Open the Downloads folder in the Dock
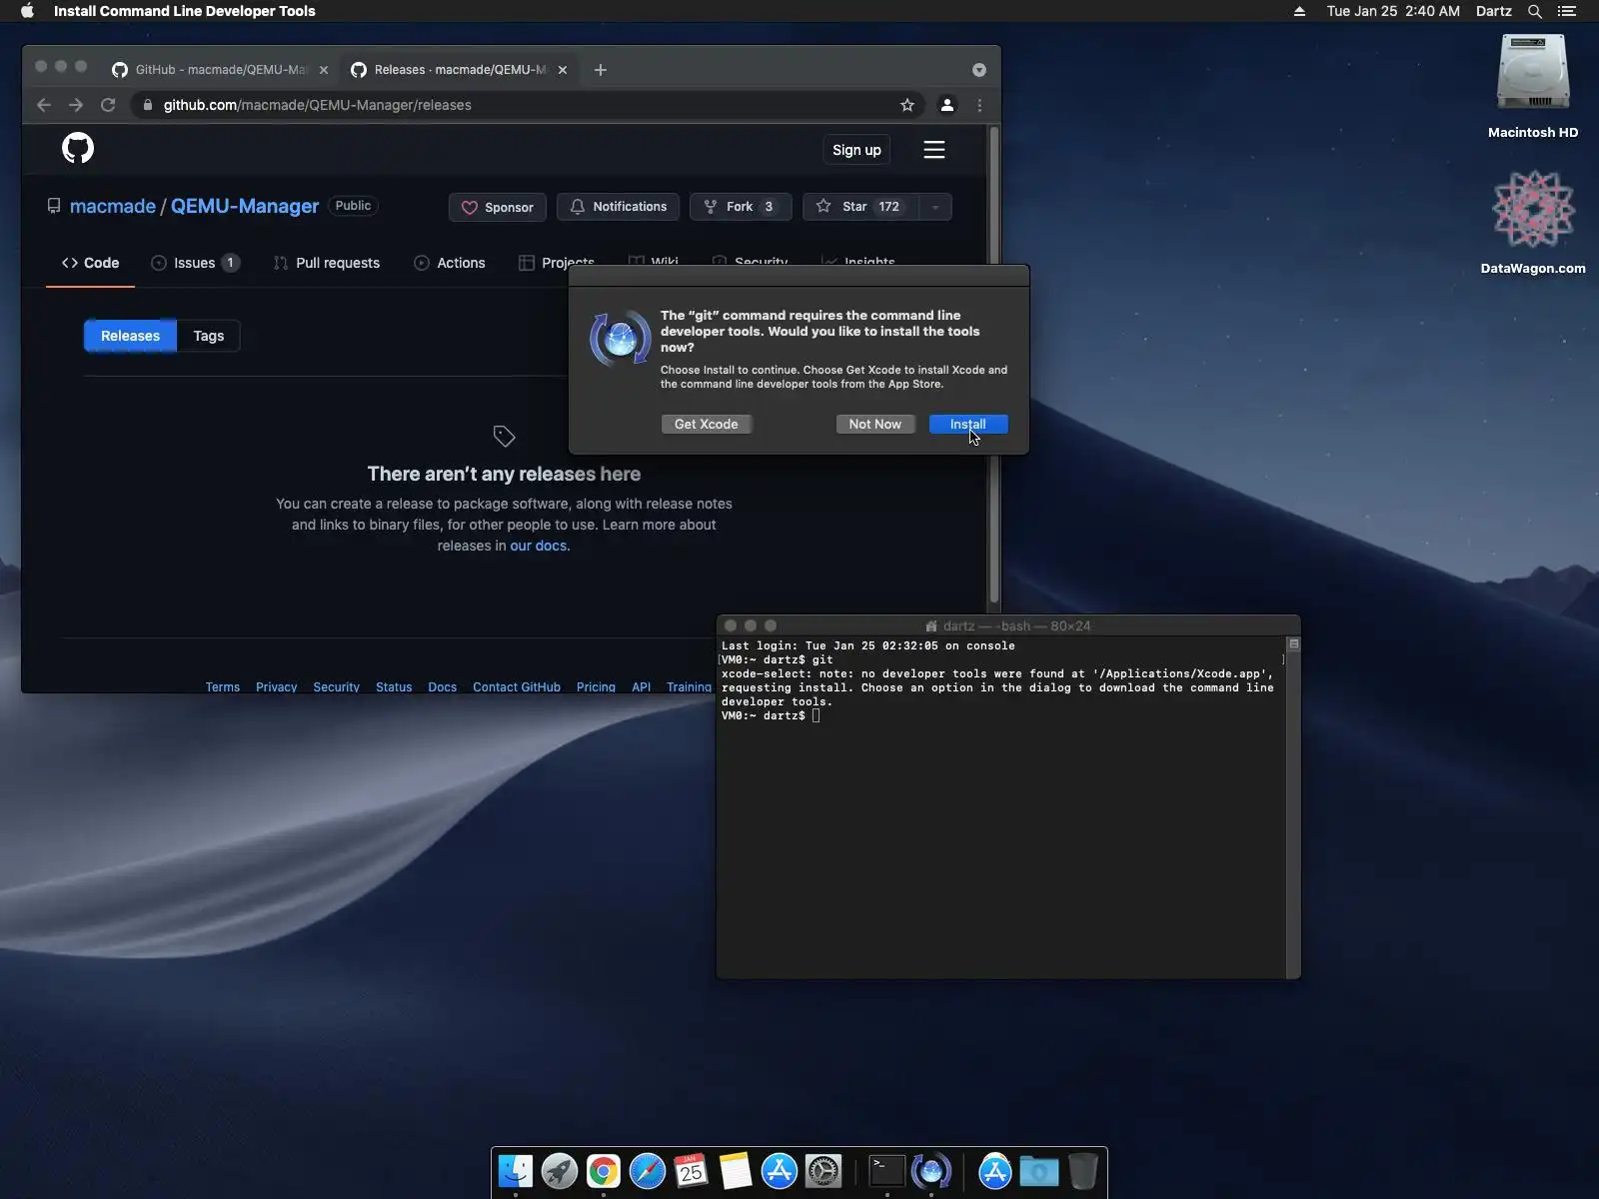 click(1039, 1171)
